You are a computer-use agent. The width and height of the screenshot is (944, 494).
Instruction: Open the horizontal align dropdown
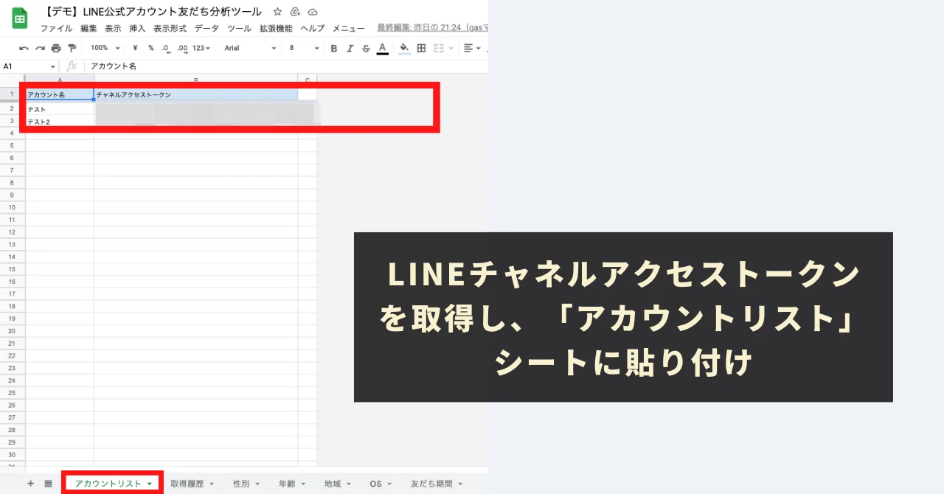472,48
